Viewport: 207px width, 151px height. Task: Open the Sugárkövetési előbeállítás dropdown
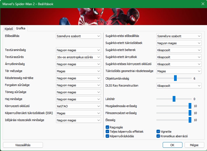click(x=179, y=36)
